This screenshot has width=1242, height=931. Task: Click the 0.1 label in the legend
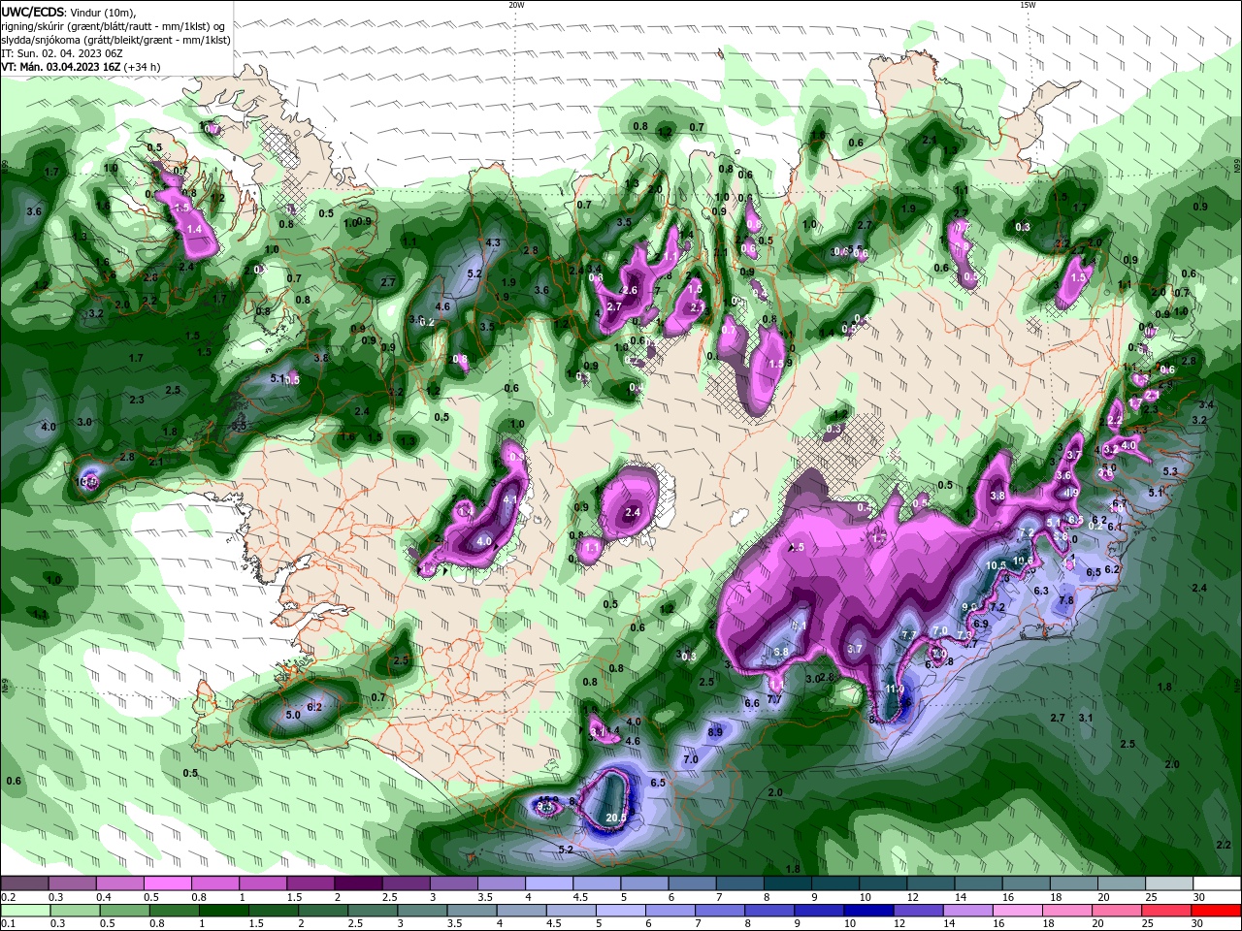[9, 924]
